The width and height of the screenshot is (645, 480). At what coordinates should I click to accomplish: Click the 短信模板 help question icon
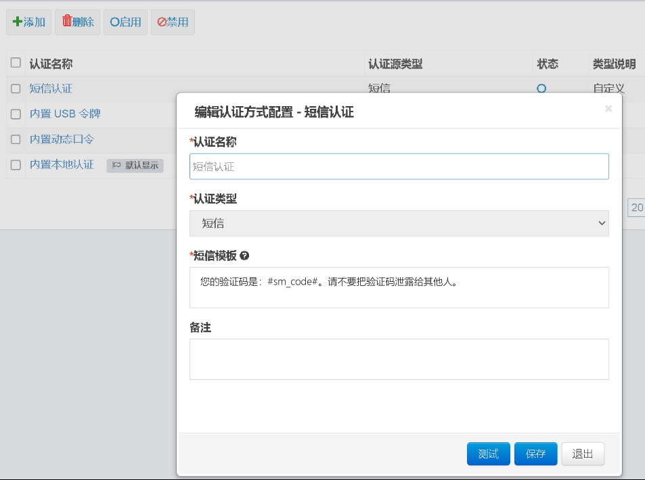click(244, 256)
